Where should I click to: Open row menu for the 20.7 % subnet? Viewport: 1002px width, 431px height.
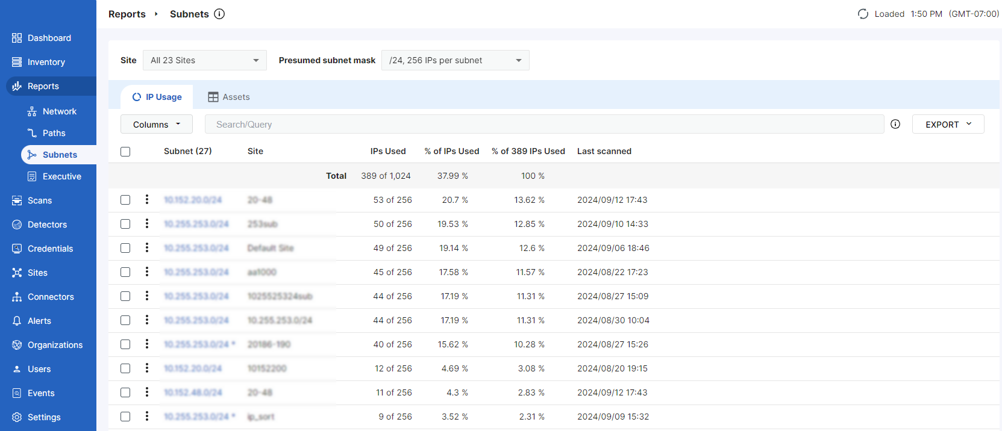tap(147, 199)
